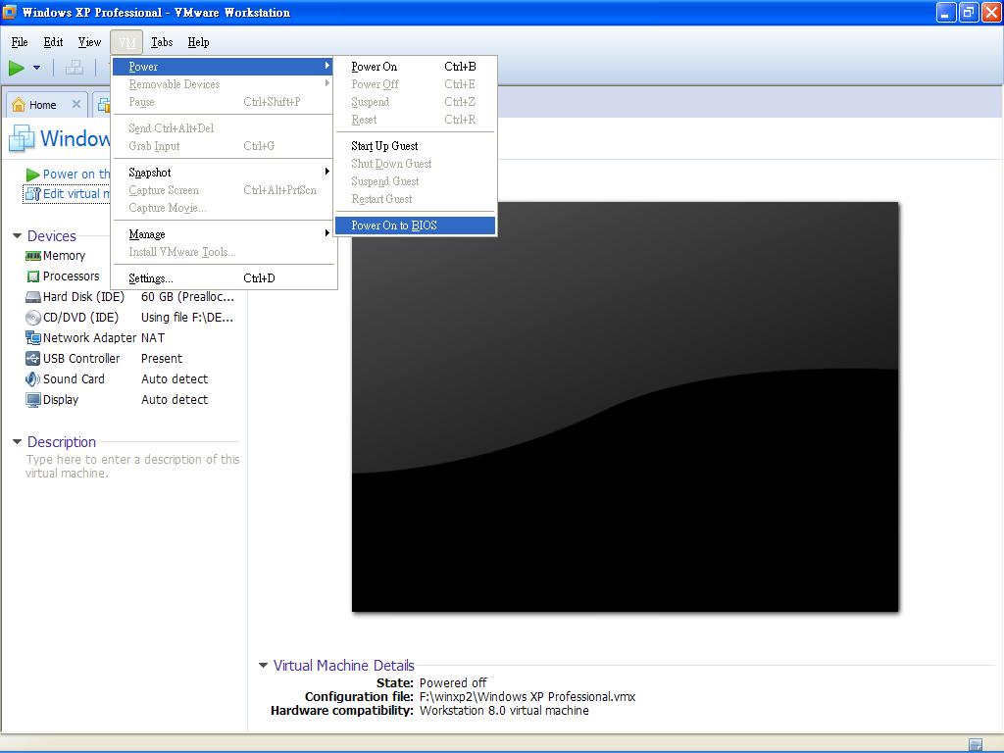Viewport: 1004px width, 753px height.
Task: Click the Using file F:\DE... value
Action: tap(187, 318)
